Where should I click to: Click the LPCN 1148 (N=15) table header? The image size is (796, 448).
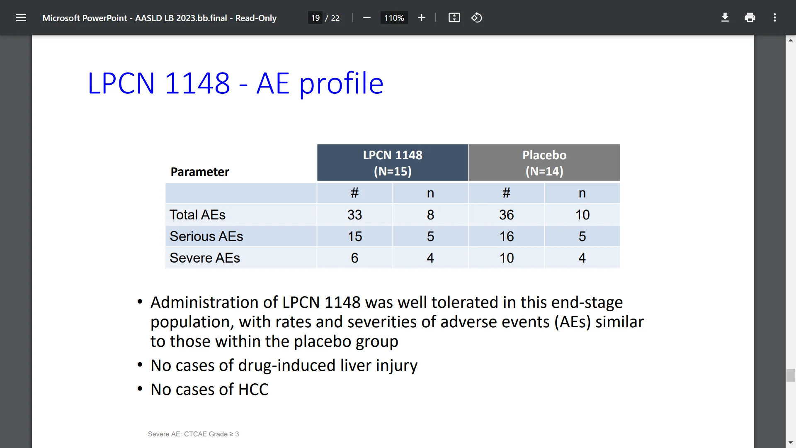click(x=392, y=162)
